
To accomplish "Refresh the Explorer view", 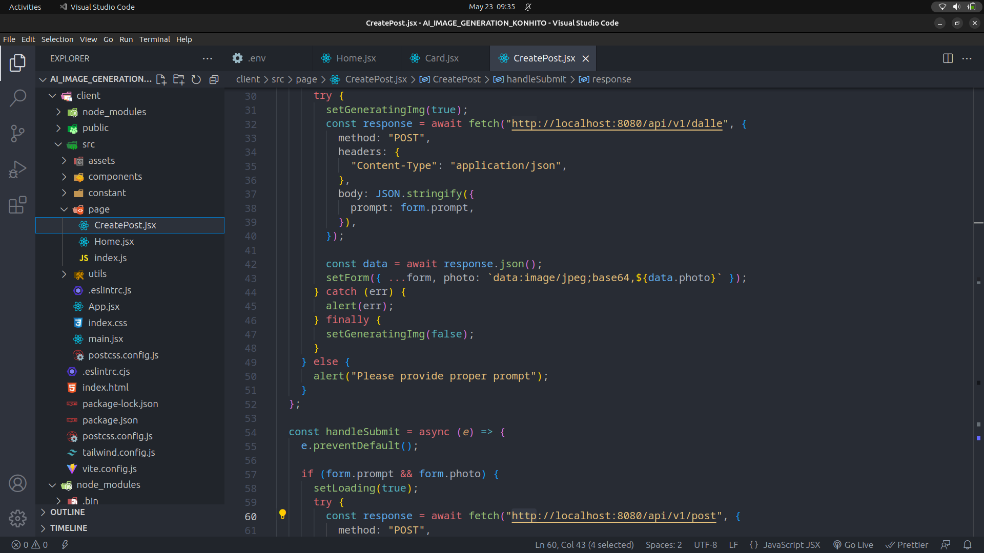I will [196, 80].
